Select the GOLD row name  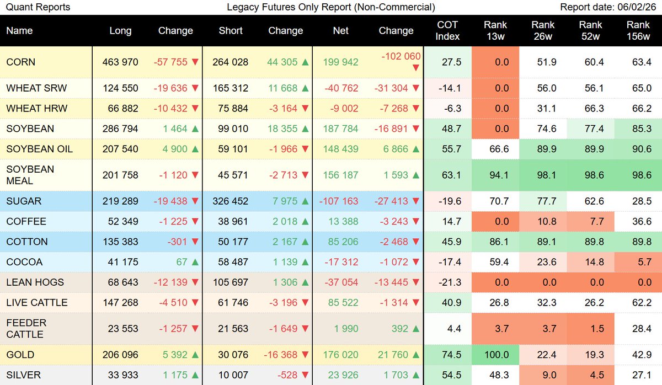pos(20,355)
